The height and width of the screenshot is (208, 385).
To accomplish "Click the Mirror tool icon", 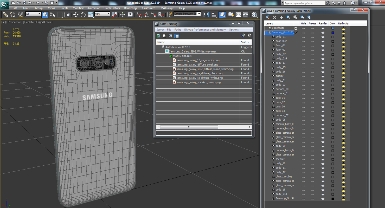I will (x=206, y=15).
